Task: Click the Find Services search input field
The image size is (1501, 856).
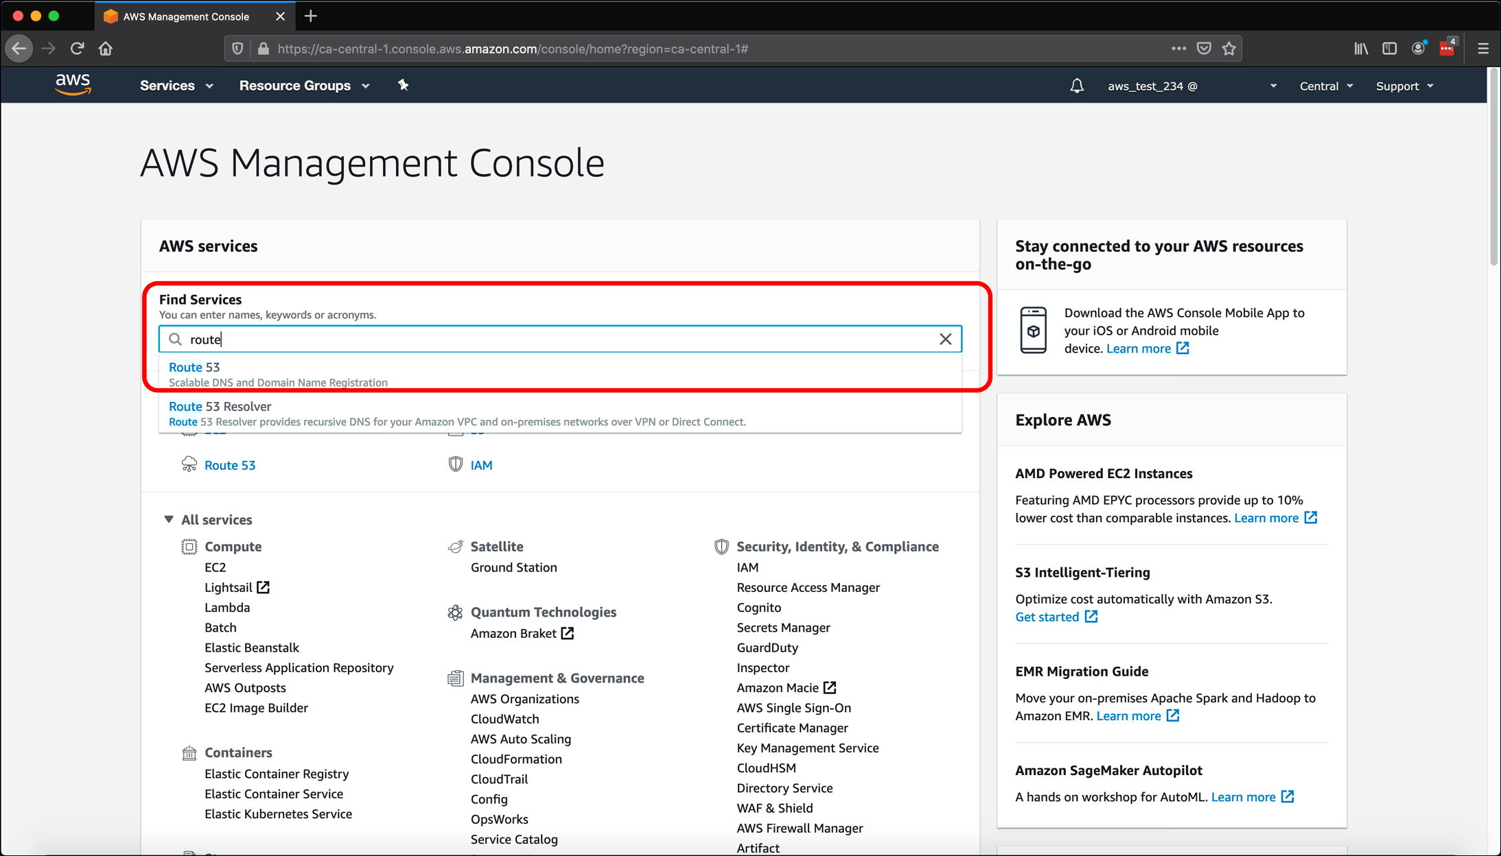Action: 562,338
